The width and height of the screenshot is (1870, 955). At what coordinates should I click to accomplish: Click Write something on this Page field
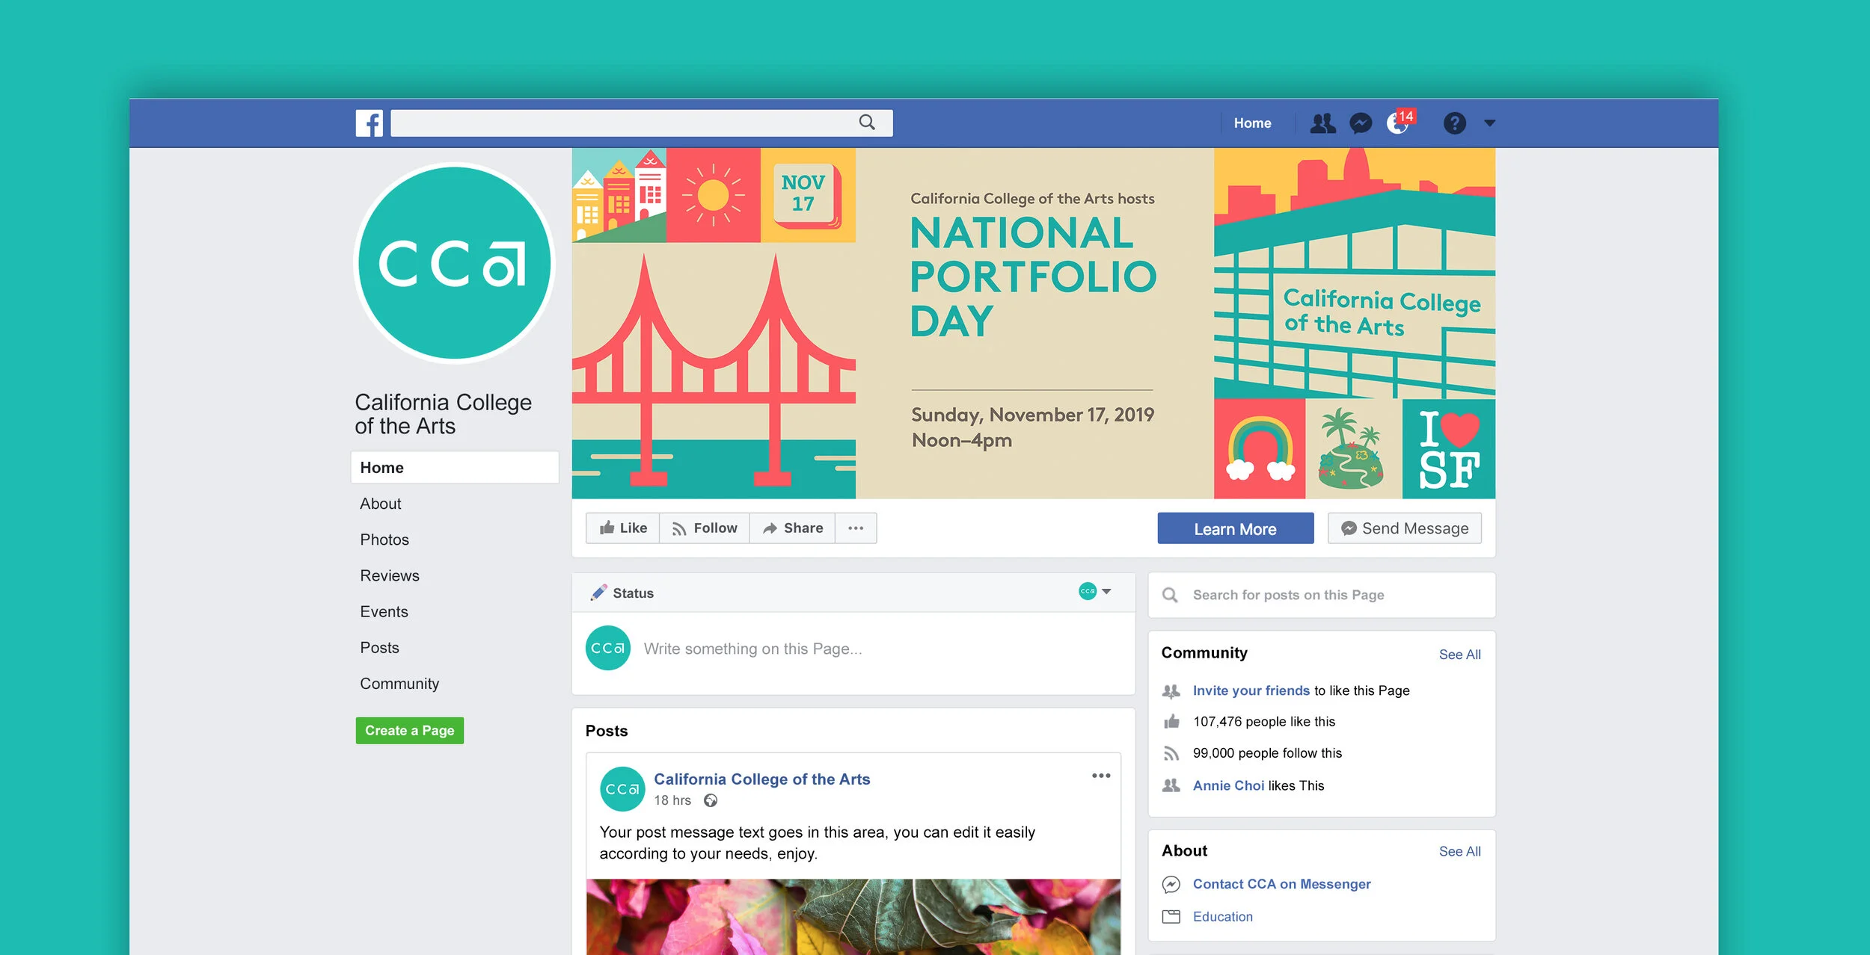pos(752,649)
